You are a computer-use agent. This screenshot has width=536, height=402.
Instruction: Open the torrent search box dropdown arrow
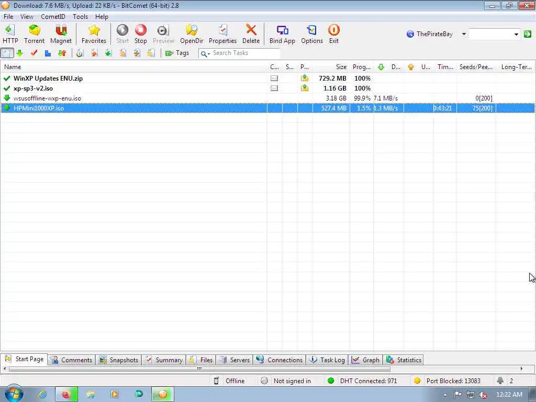pos(516,34)
